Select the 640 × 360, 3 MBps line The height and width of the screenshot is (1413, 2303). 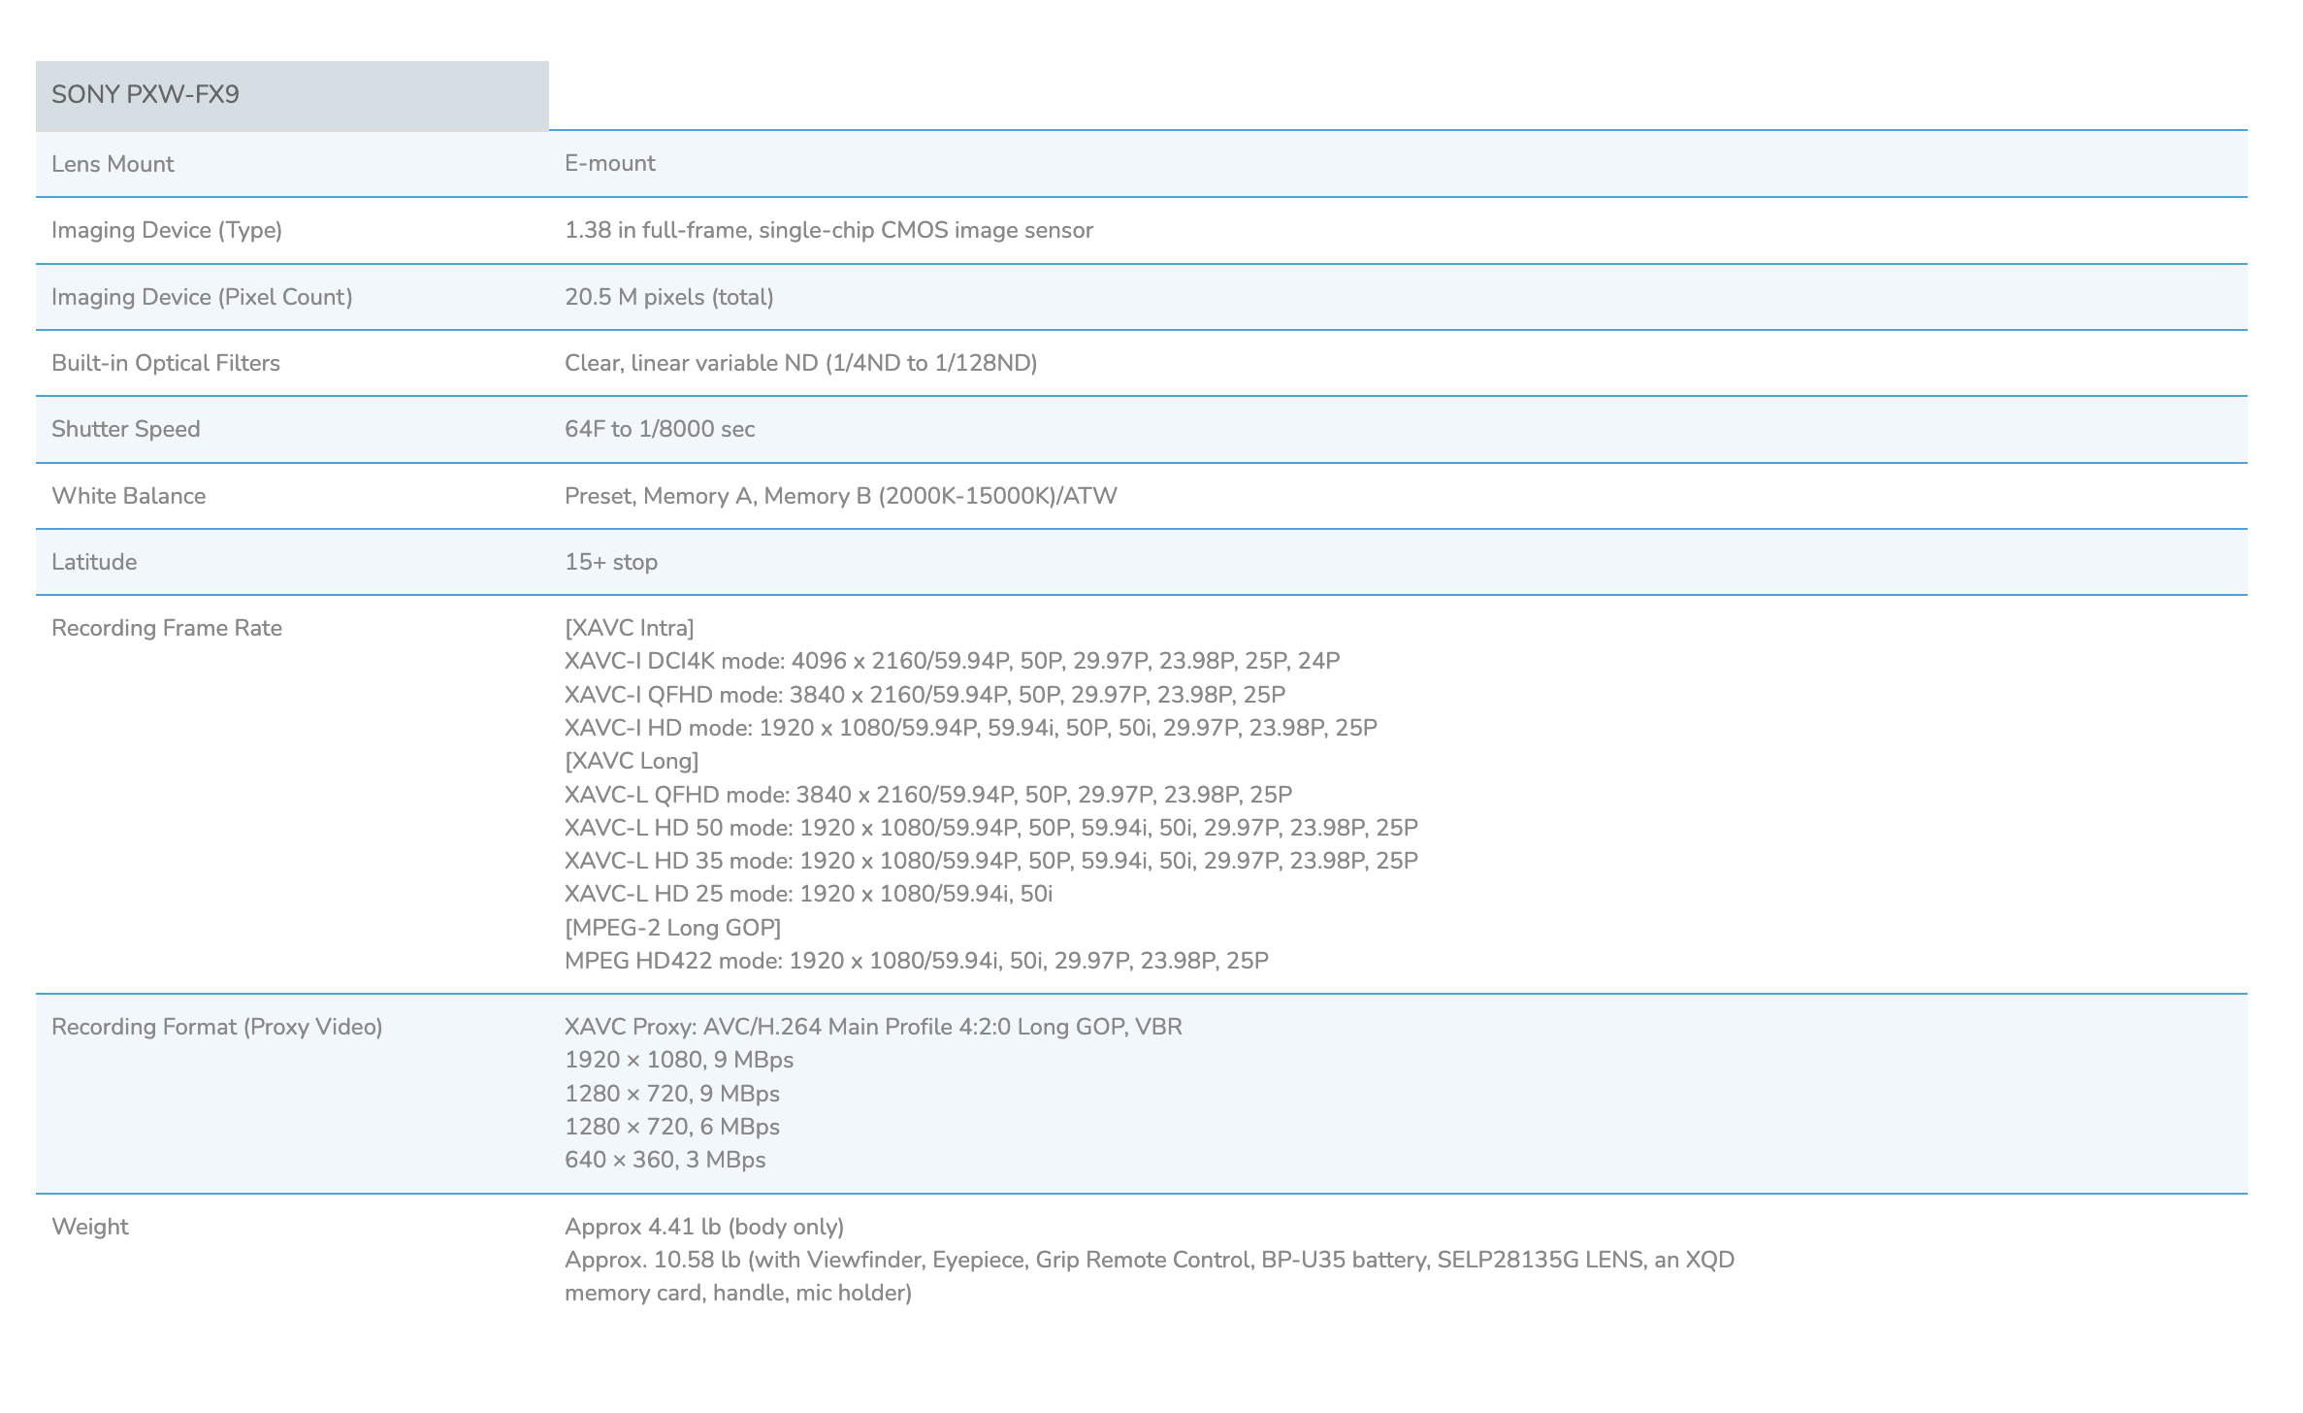(665, 1160)
